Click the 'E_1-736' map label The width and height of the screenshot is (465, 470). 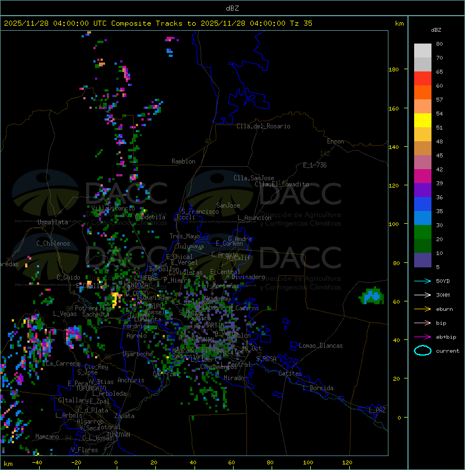(315, 165)
